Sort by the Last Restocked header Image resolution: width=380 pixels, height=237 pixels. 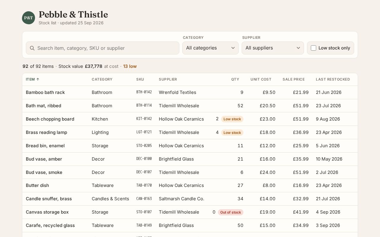coord(333,79)
